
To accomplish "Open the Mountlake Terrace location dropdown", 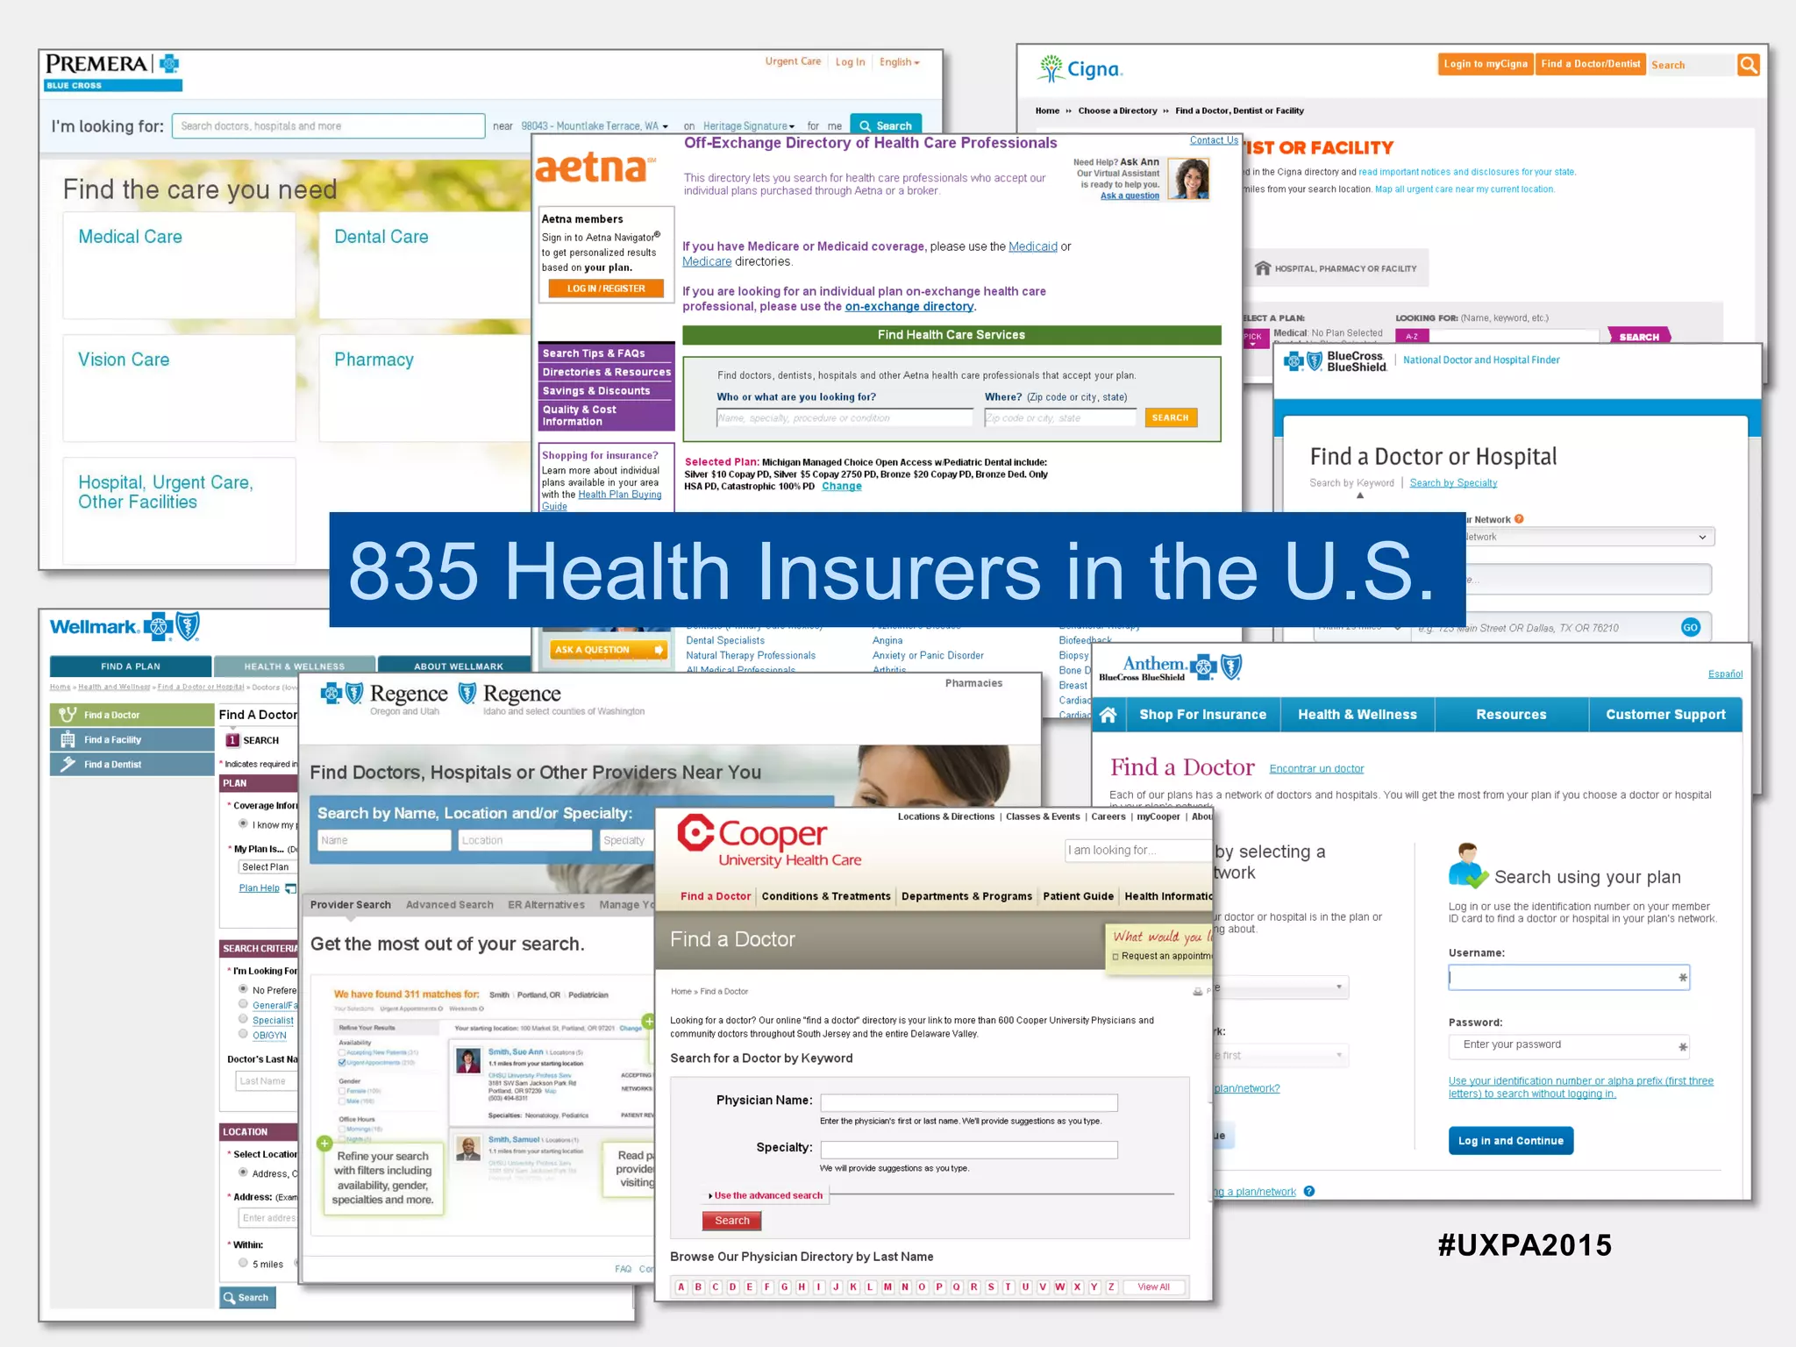I will (x=595, y=126).
